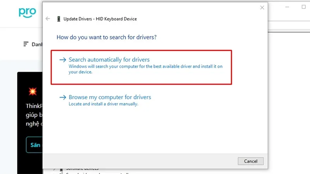Click the HID Keyboard Device title icon
Viewport: 310px width, 174px height.
pos(59,19)
